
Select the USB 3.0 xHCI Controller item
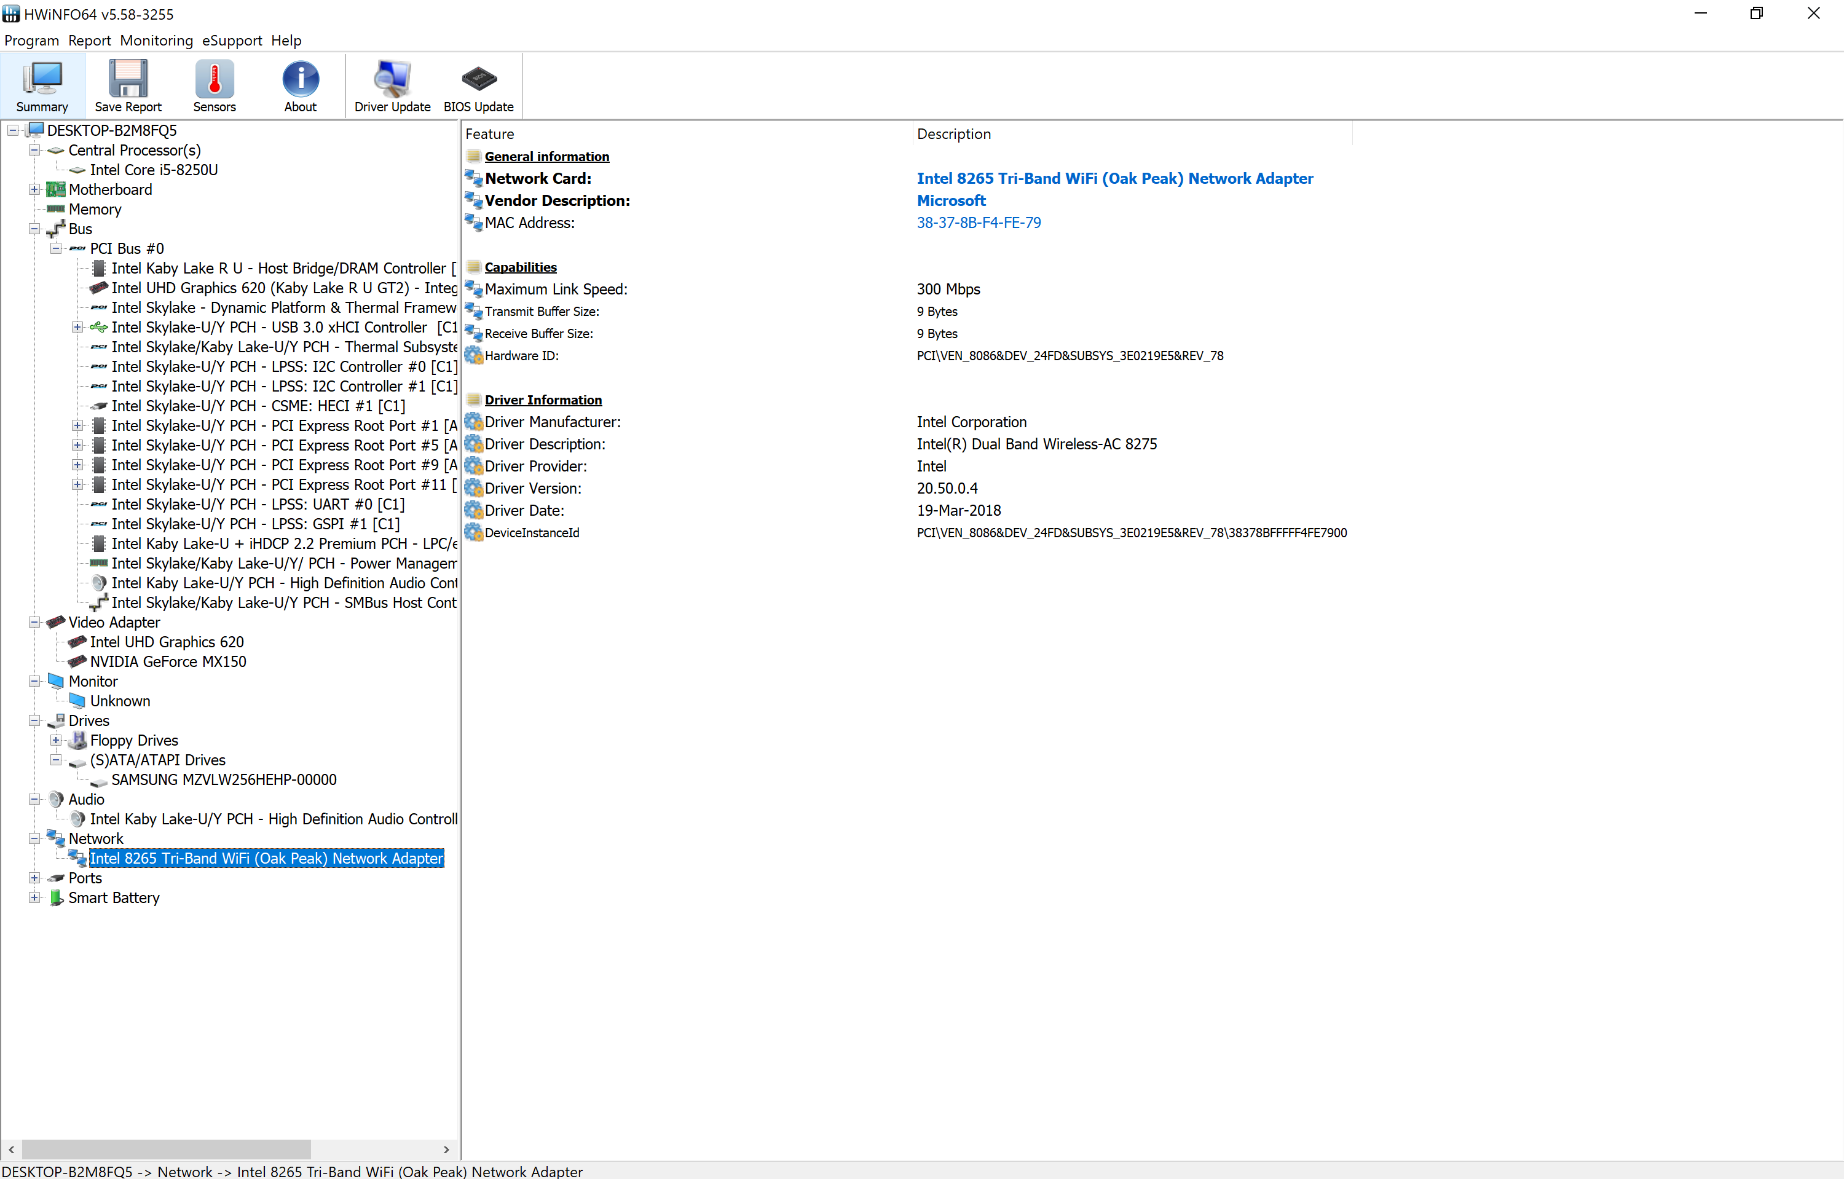tap(284, 327)
